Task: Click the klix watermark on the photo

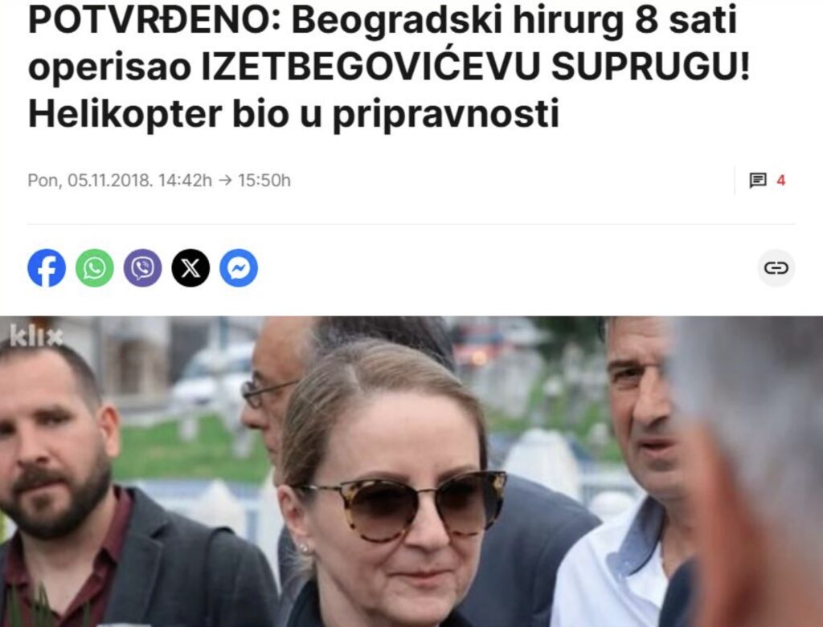Action: (35, 336)
